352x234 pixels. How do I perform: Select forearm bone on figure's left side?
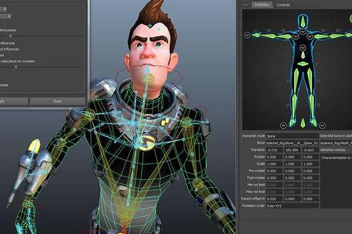tap(268, 36)
